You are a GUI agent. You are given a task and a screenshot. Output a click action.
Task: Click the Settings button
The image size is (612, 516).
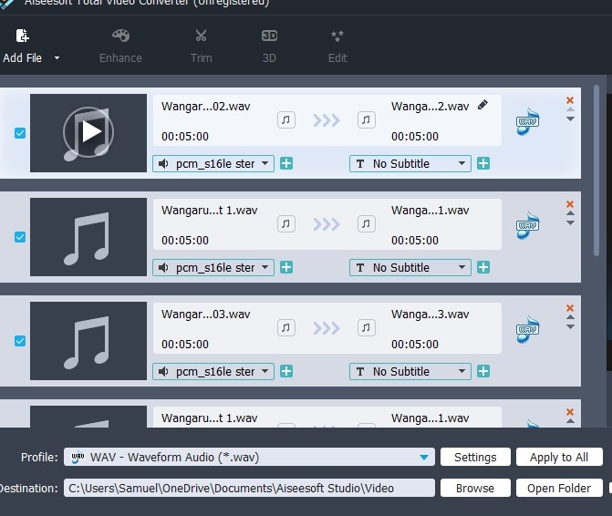[475, 457]
